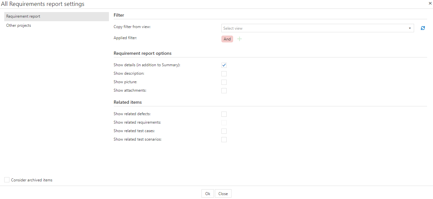Uncheck Show details (in addition to Summary)

click(224, 65)
